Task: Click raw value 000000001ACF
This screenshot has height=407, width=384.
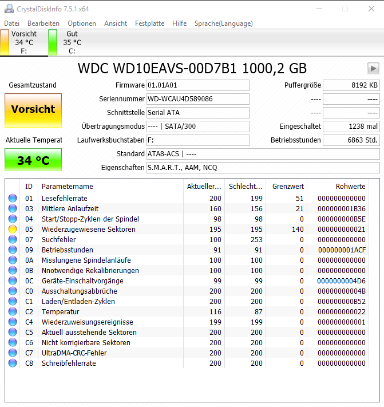Action: pos(342,250)
